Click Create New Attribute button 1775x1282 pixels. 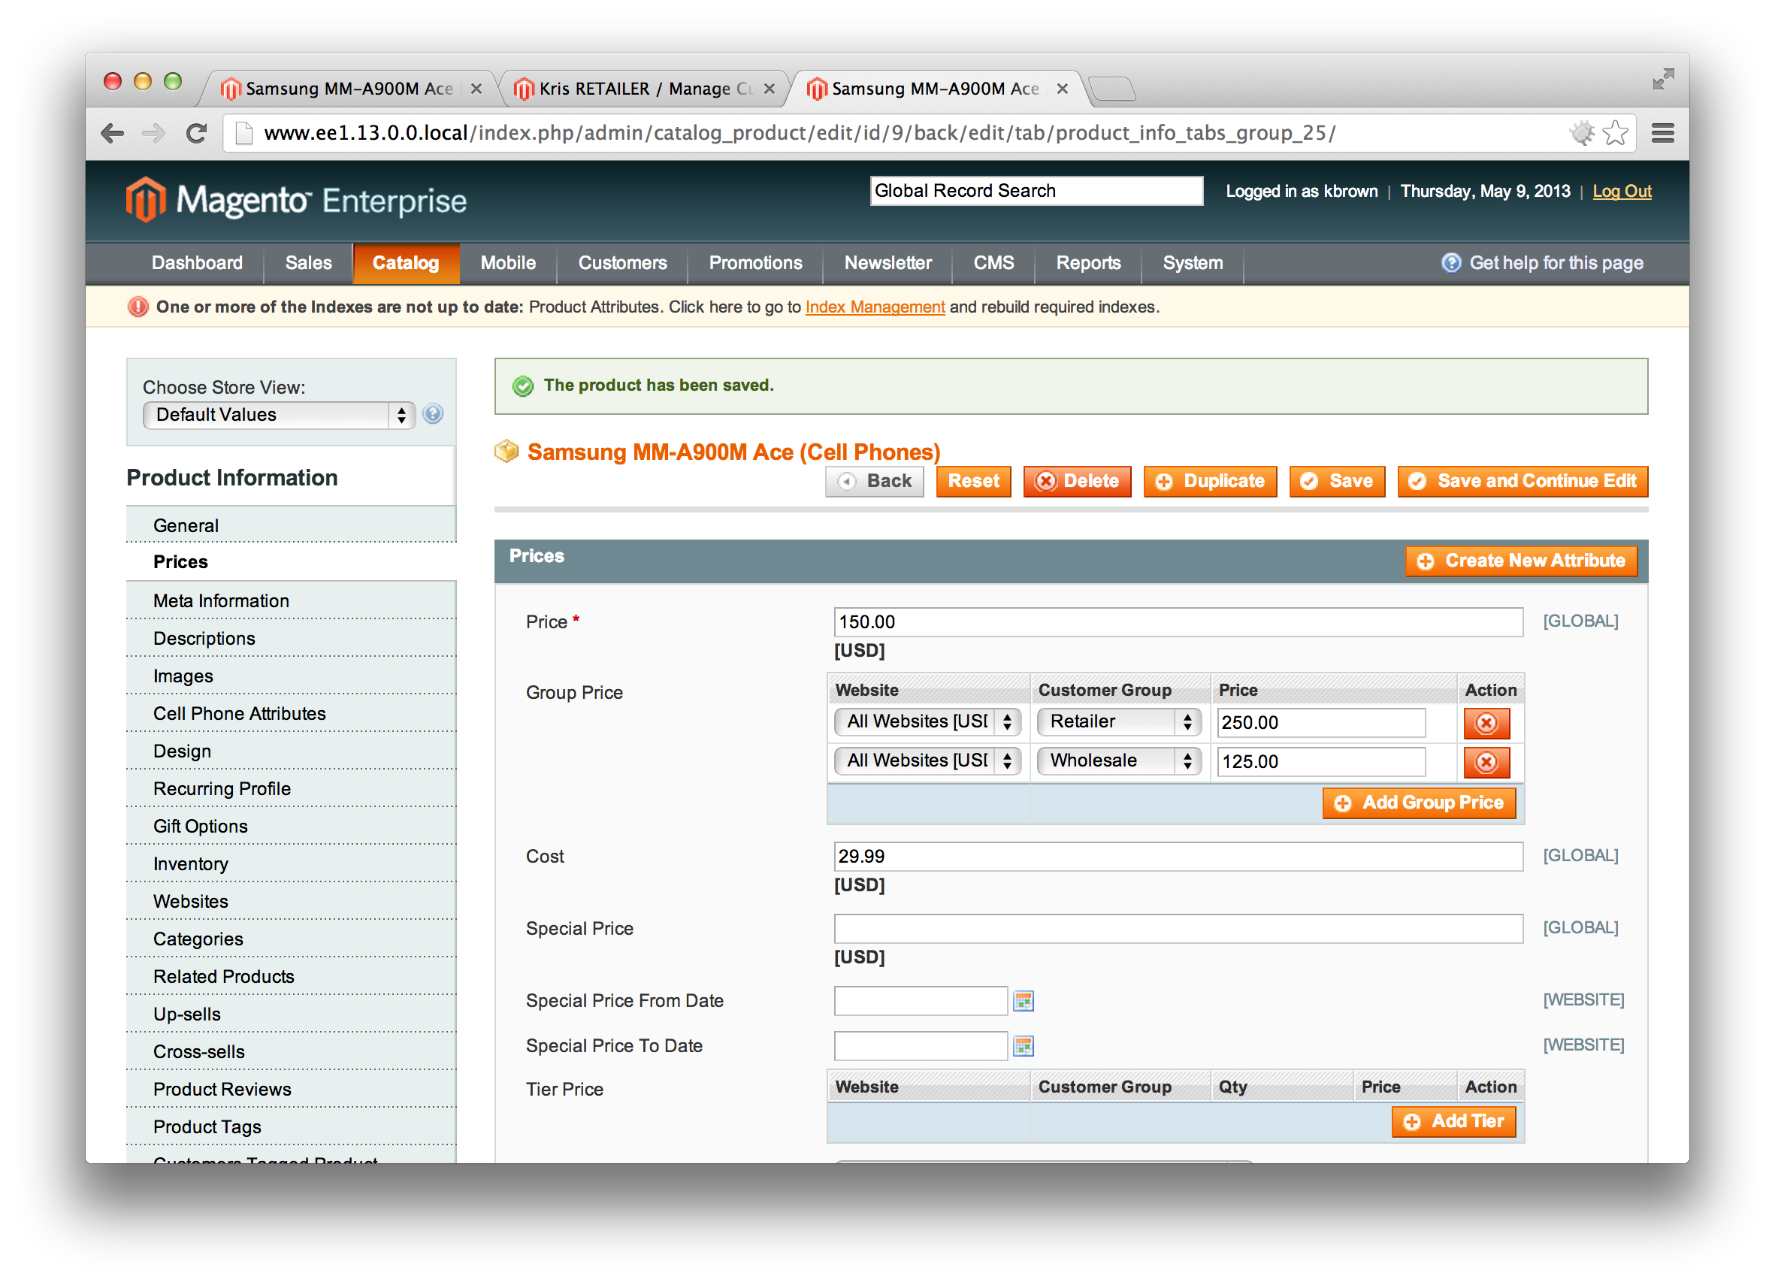(x=1521, y=561)
